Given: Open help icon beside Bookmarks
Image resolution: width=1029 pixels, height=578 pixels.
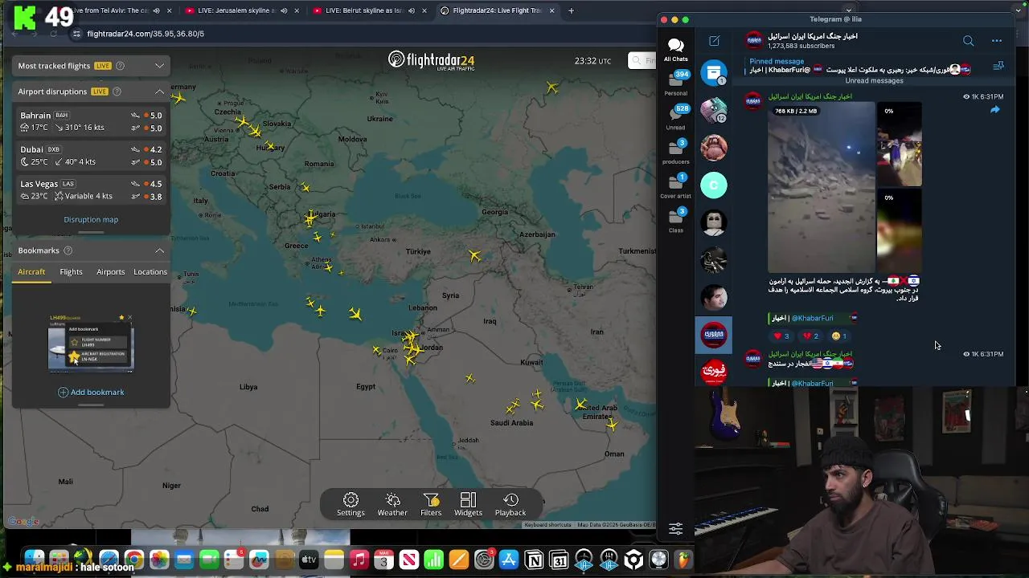Looking at the screenshot, I should (x=68, y=250).
